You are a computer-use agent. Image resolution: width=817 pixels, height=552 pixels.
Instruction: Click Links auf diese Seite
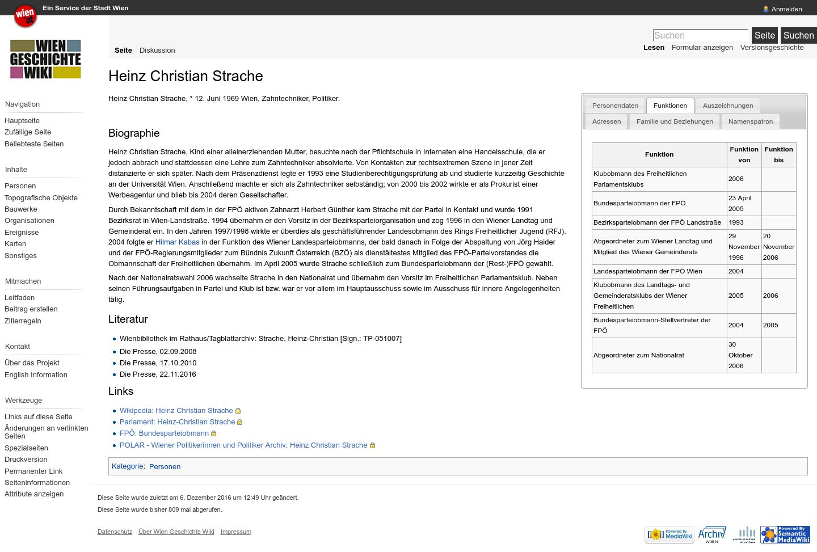(39, 417)
